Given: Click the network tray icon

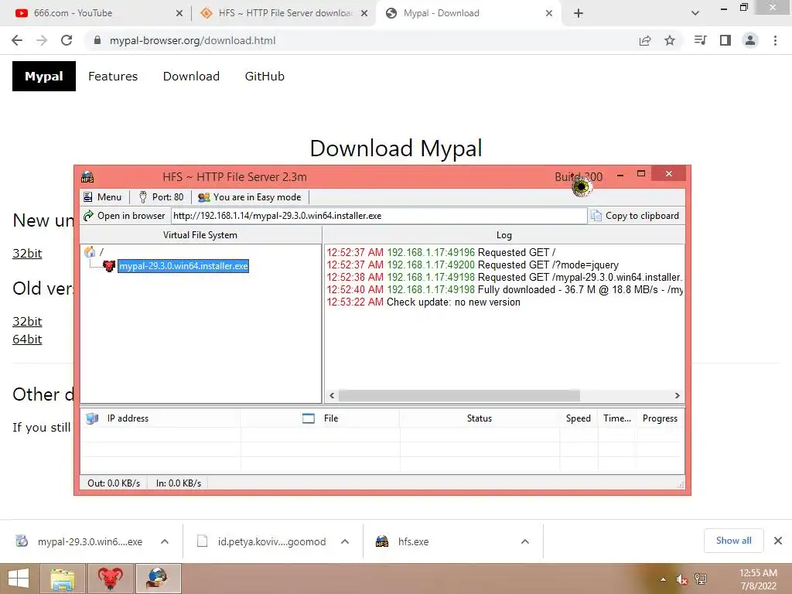Looking at the screenshot, I should (701, 579).
